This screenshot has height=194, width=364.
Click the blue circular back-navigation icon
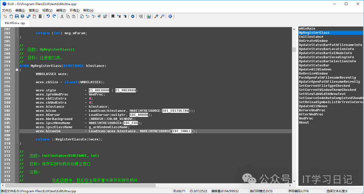[133, 16]
